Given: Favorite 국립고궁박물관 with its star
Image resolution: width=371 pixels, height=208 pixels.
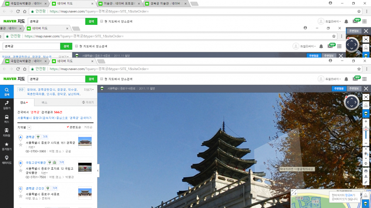Looking at the screenshot, I should pos(21,170).
